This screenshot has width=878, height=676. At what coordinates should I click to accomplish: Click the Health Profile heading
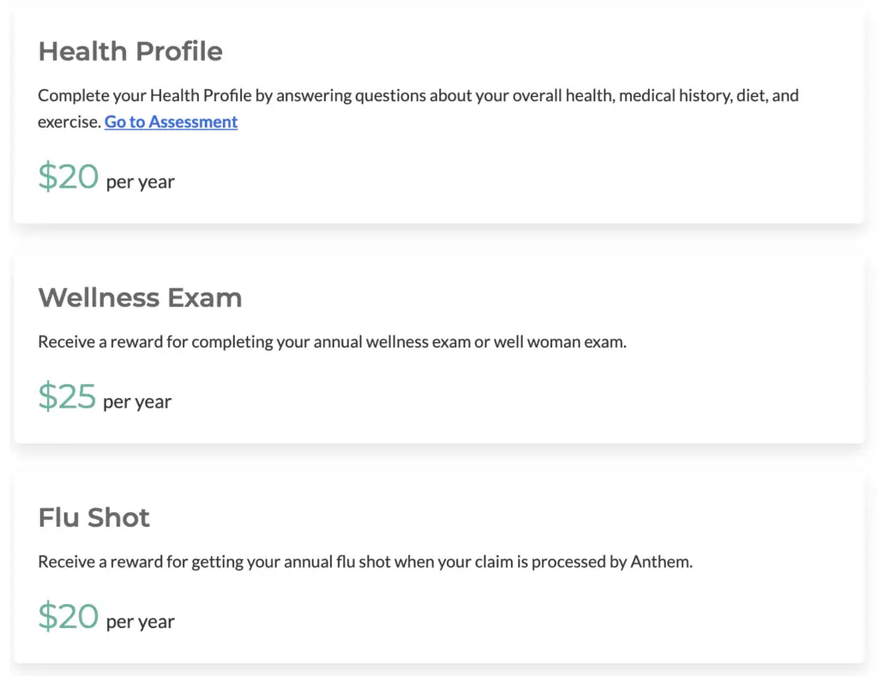130,51
